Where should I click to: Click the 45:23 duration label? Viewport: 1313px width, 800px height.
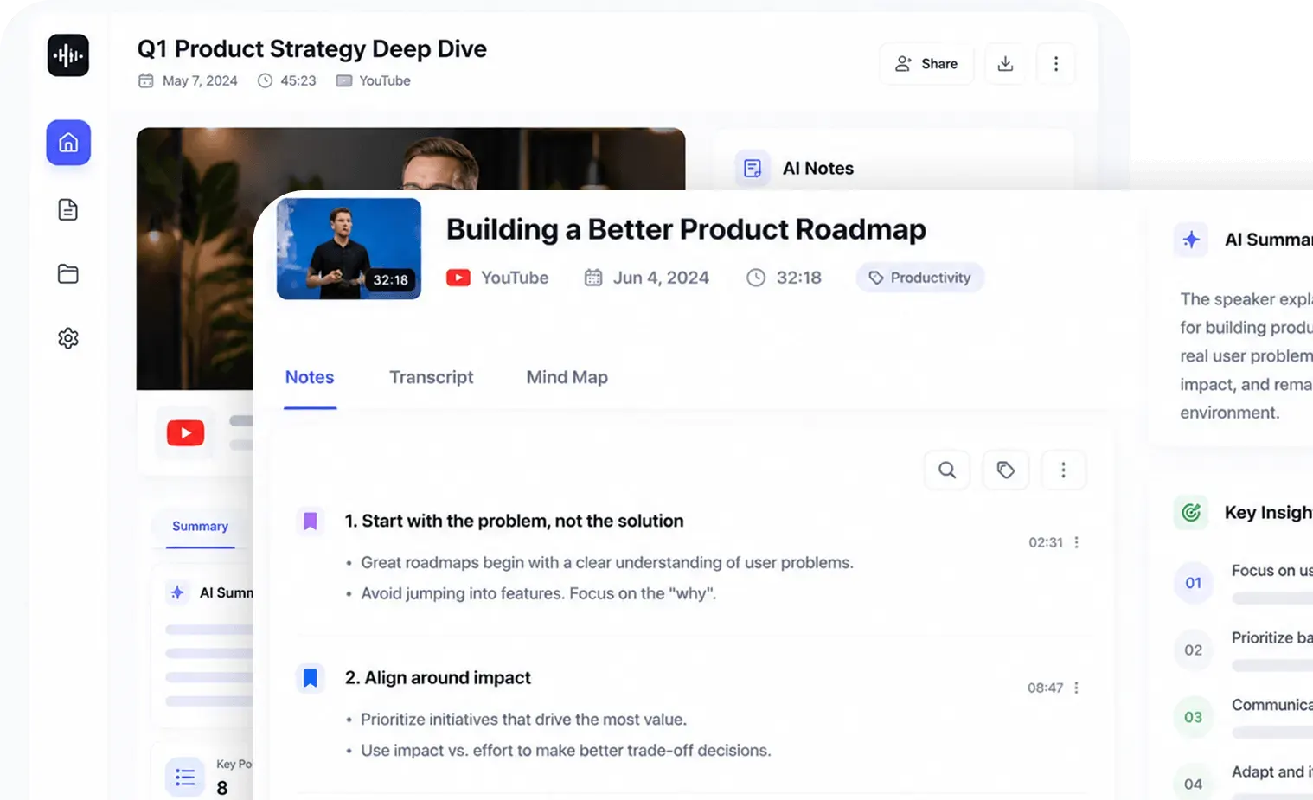click(298, 80)
